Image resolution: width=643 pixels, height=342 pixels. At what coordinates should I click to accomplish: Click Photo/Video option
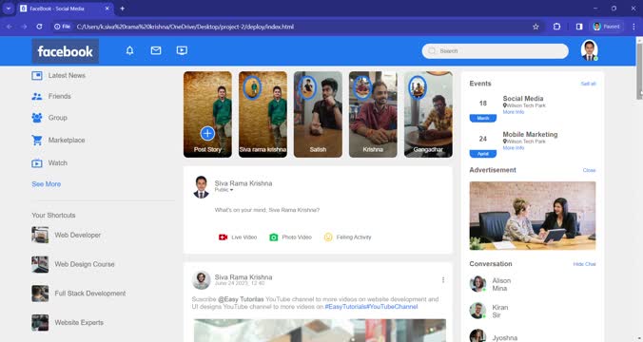pyautogui.click(x=290, y=237)
